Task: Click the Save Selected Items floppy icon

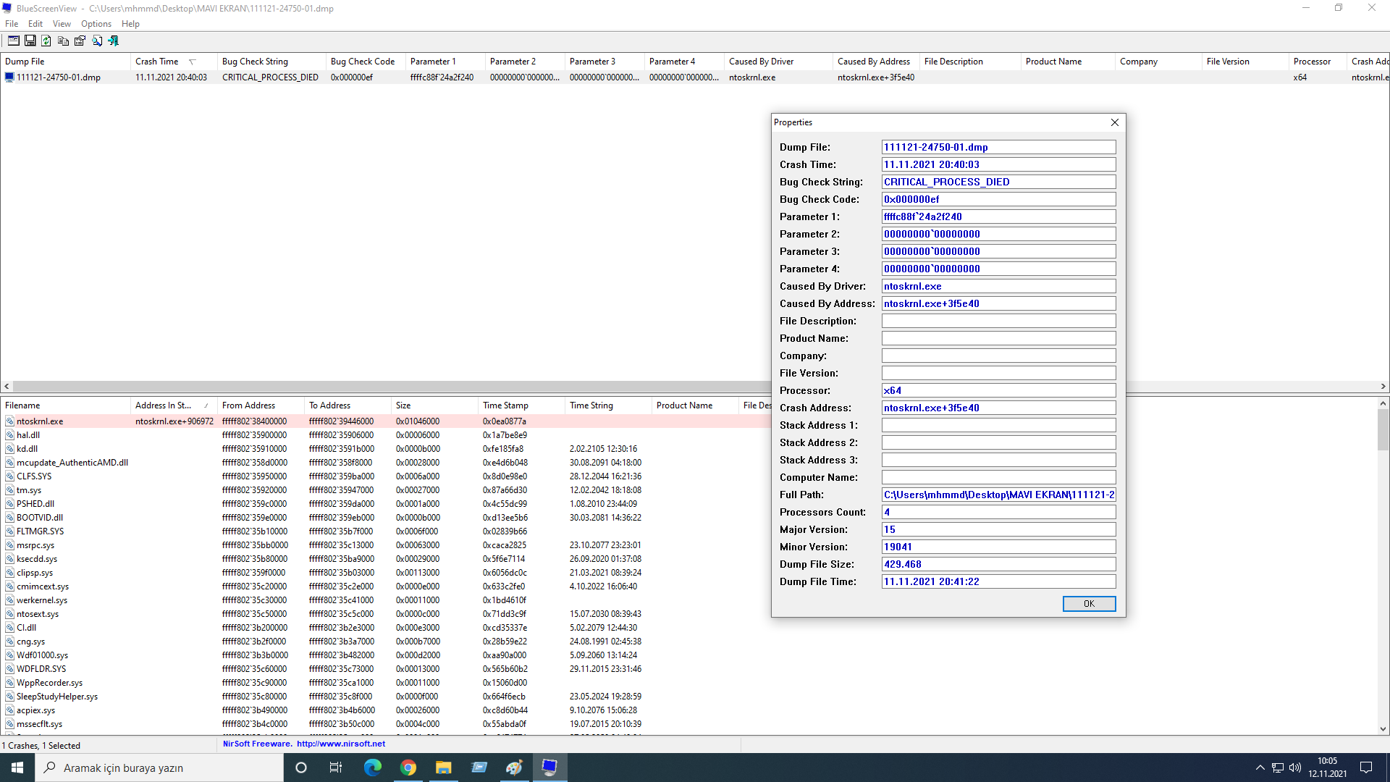Action: 30,41
